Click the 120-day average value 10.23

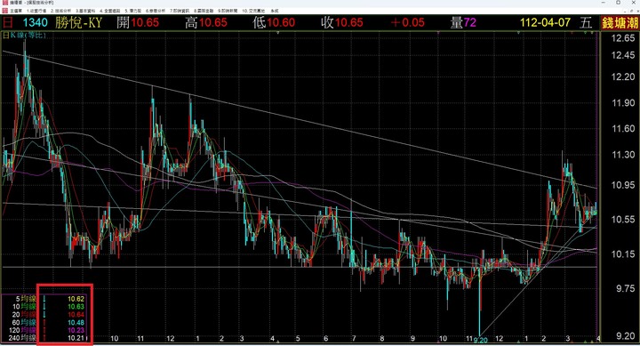(76, 330)
